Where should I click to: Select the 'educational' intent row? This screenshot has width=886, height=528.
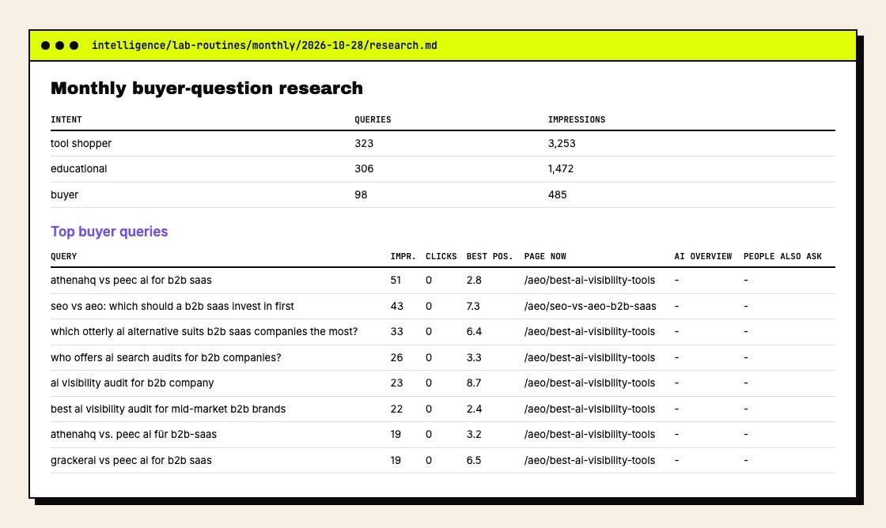[442, 169]
